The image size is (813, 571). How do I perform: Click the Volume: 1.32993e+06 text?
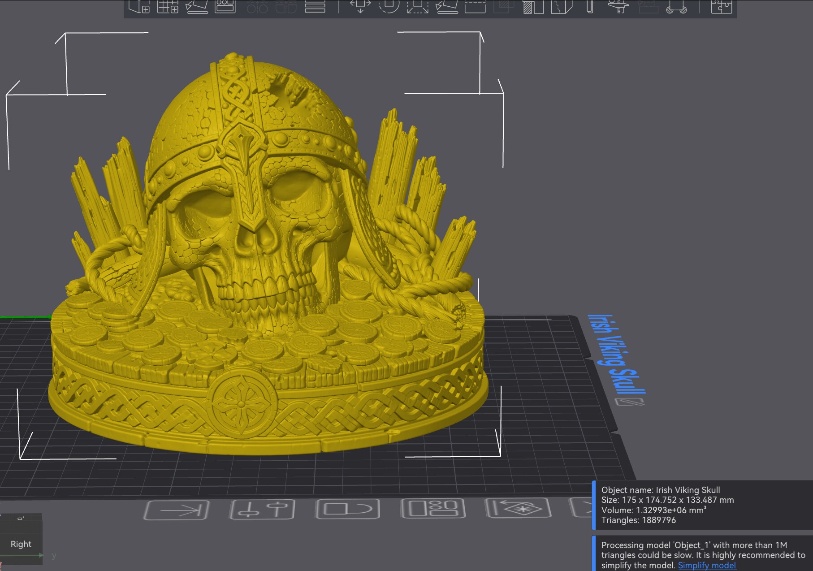[x=653, y=510]
